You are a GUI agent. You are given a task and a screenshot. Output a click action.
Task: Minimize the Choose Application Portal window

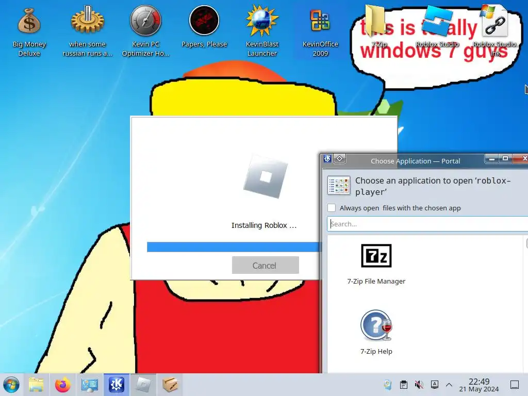coord(491,159)
